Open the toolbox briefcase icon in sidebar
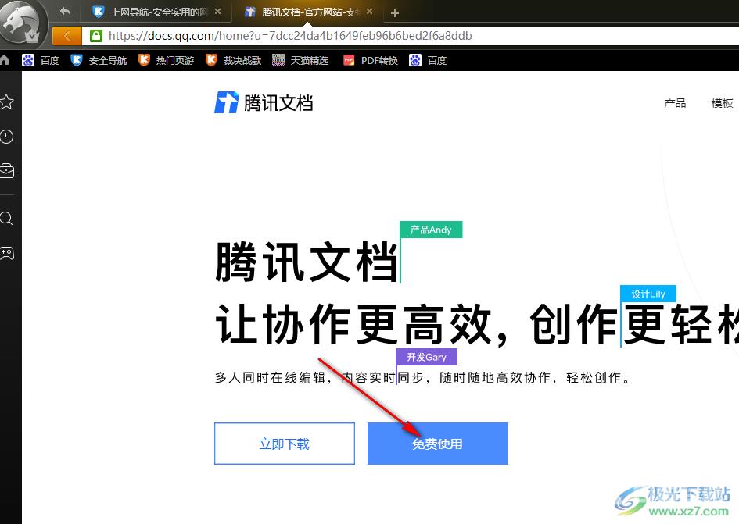 click(7, 170)
